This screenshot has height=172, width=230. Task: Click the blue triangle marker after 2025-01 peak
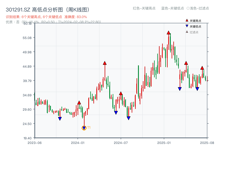(x=179, y=89)
